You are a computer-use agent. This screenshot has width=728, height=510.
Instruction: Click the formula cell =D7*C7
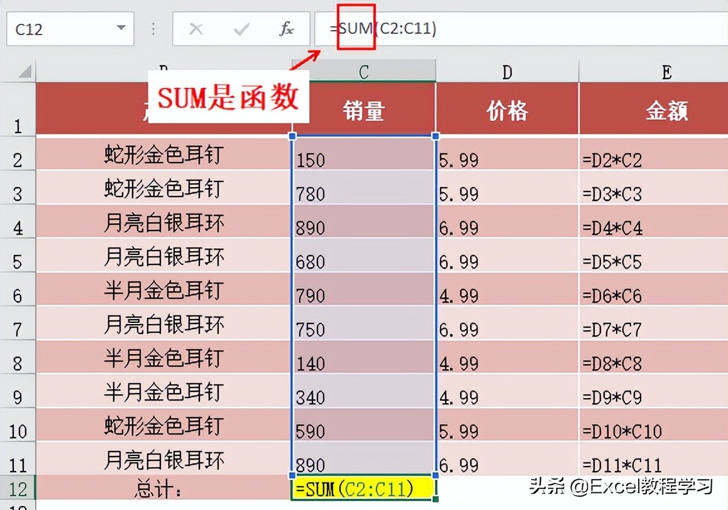tap(654, 323)
